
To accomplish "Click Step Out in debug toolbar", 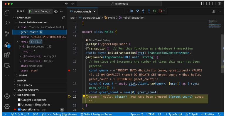I will click(x=149, y=11).
